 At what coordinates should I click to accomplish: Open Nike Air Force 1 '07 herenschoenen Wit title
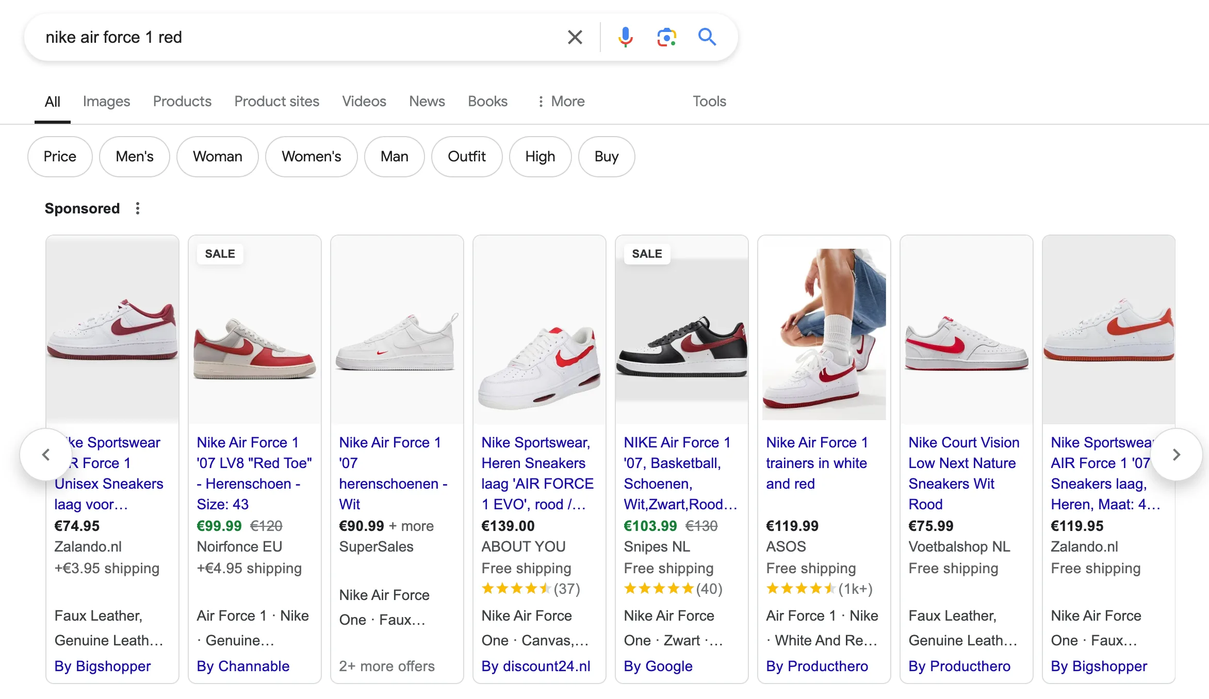pos(394,473)
